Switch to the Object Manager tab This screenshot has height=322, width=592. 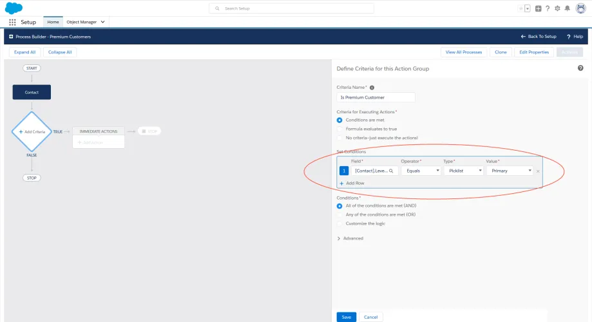[86, 22]
